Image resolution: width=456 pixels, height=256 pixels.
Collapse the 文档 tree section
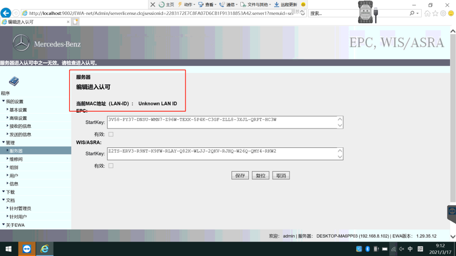click(x=3, y=200)
